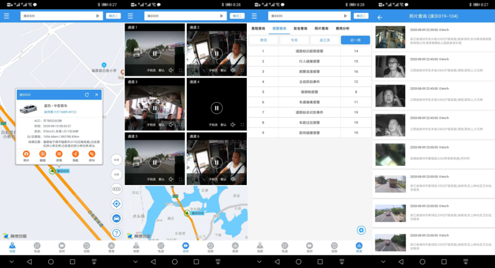This screenshot has height=268, width=495.
Task: Tap 模式二 mode button on map screen
Action: (113, 16)
